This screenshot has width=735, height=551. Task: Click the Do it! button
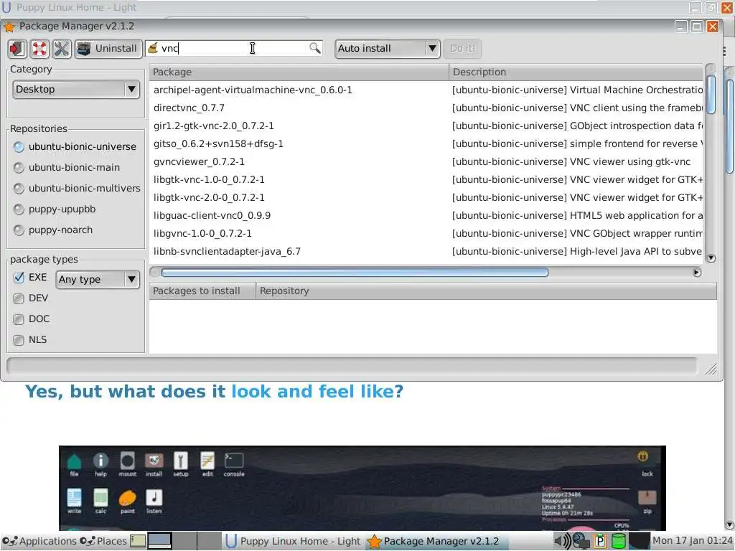462,48
